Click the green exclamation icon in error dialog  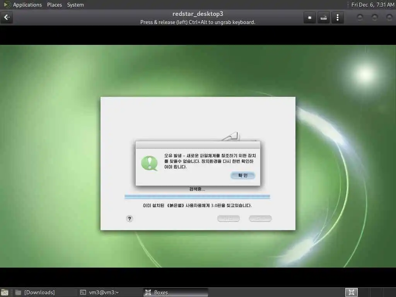point(150,163)
